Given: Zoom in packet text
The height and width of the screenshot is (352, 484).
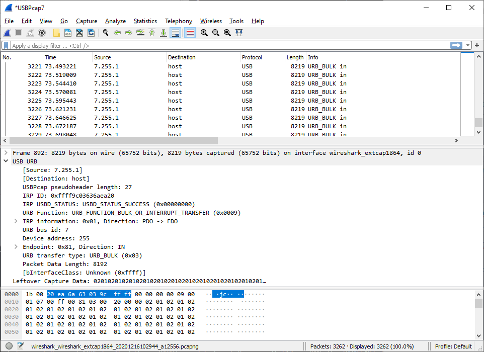Looking at the screenshot, I should (204, 33).
